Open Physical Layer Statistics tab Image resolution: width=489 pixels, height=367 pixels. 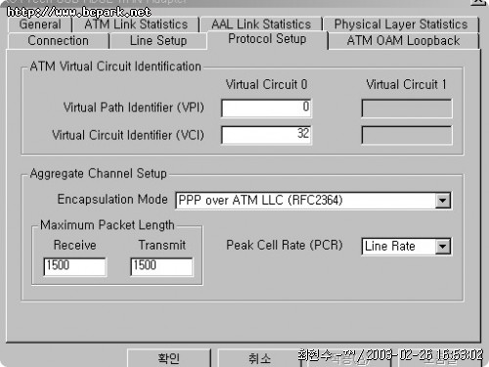pos(401,24)
